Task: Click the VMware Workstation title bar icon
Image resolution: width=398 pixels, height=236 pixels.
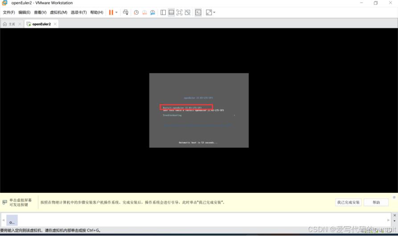Action: [4, 3]
